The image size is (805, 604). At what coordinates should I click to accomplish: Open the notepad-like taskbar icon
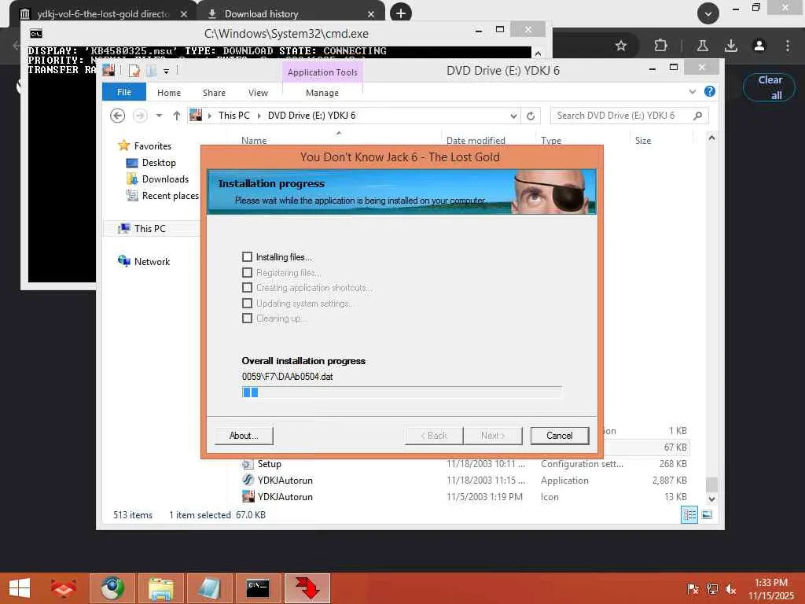click(x=209, y=588)
